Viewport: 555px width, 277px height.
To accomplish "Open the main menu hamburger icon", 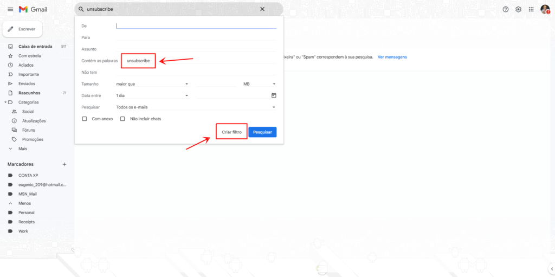I will [10, 9].
